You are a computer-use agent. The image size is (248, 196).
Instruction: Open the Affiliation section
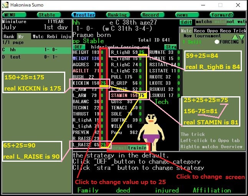[x=212, y=190]
